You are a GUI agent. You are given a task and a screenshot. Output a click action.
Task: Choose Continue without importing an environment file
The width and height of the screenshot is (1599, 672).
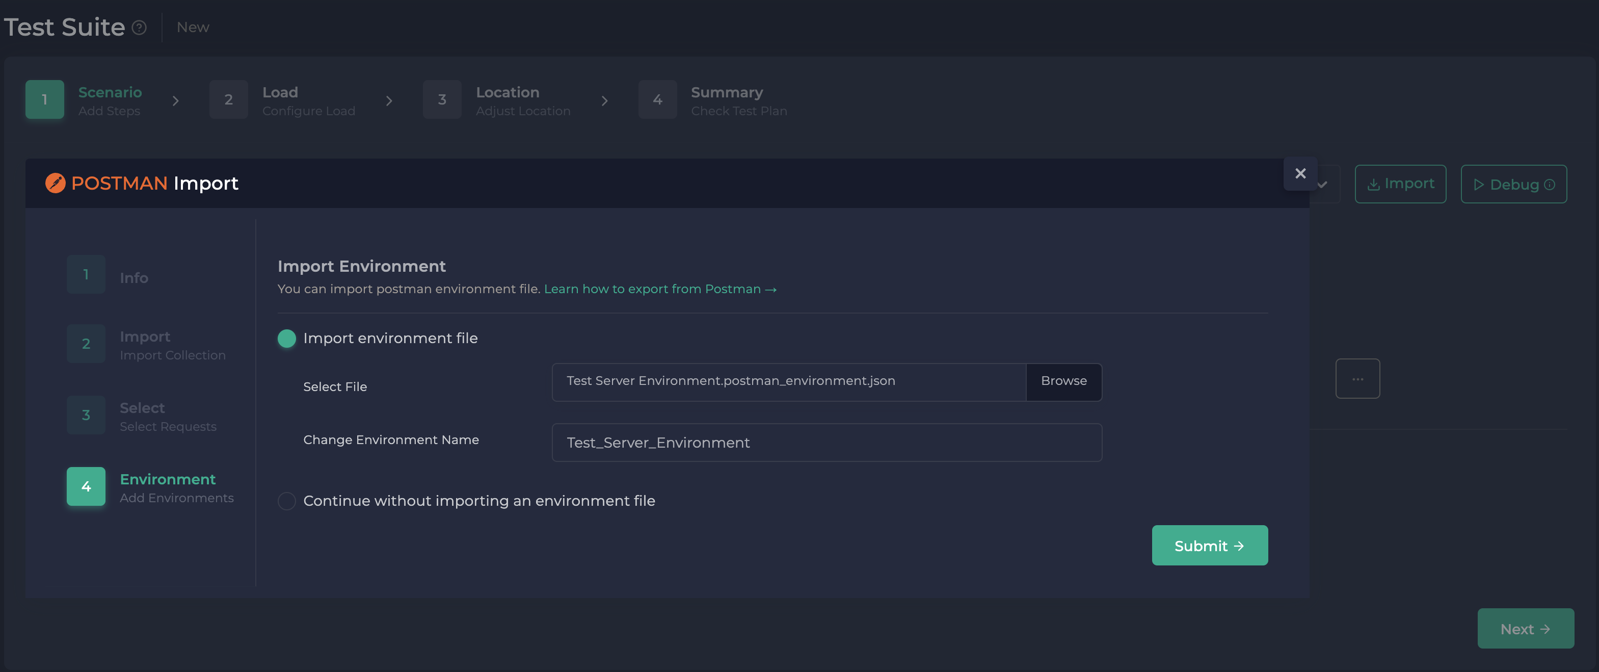tap(286, 501)
